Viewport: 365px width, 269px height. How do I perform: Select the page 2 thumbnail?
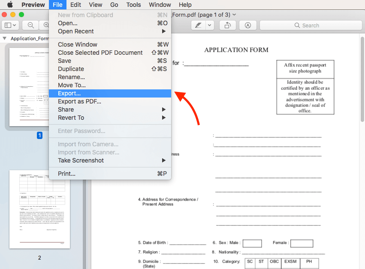39,210
